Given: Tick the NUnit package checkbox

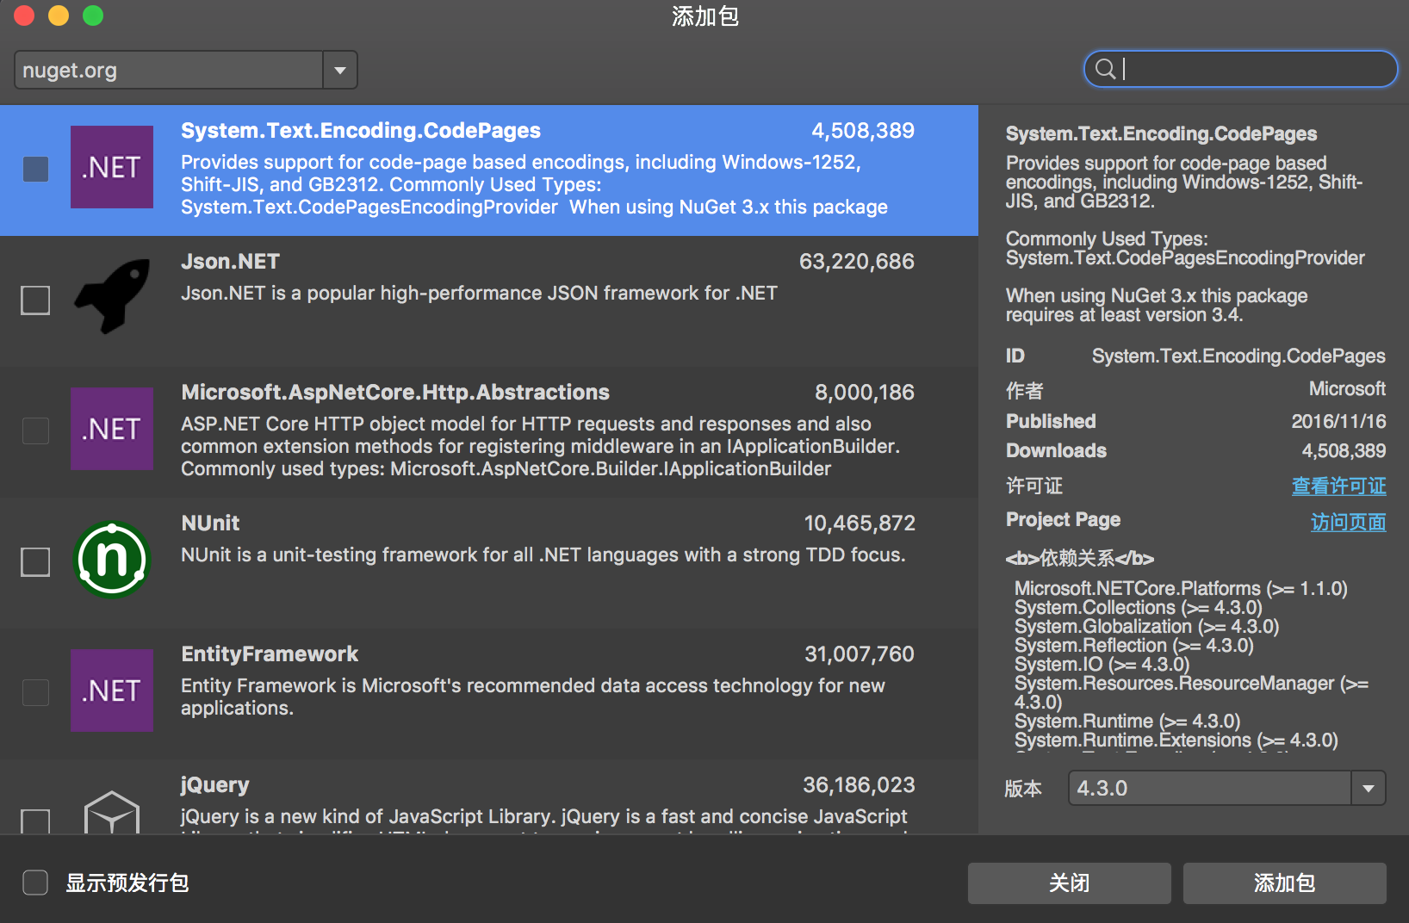Looking at the screenshot, I should tap(35, 562).
